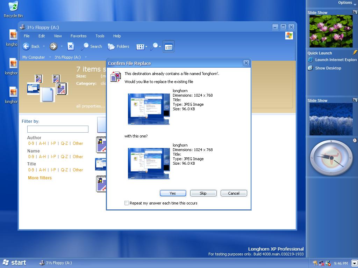Click the water lilies Slide Show image
The height and width of the screenshot is (268, 358).
coord(331,31)
